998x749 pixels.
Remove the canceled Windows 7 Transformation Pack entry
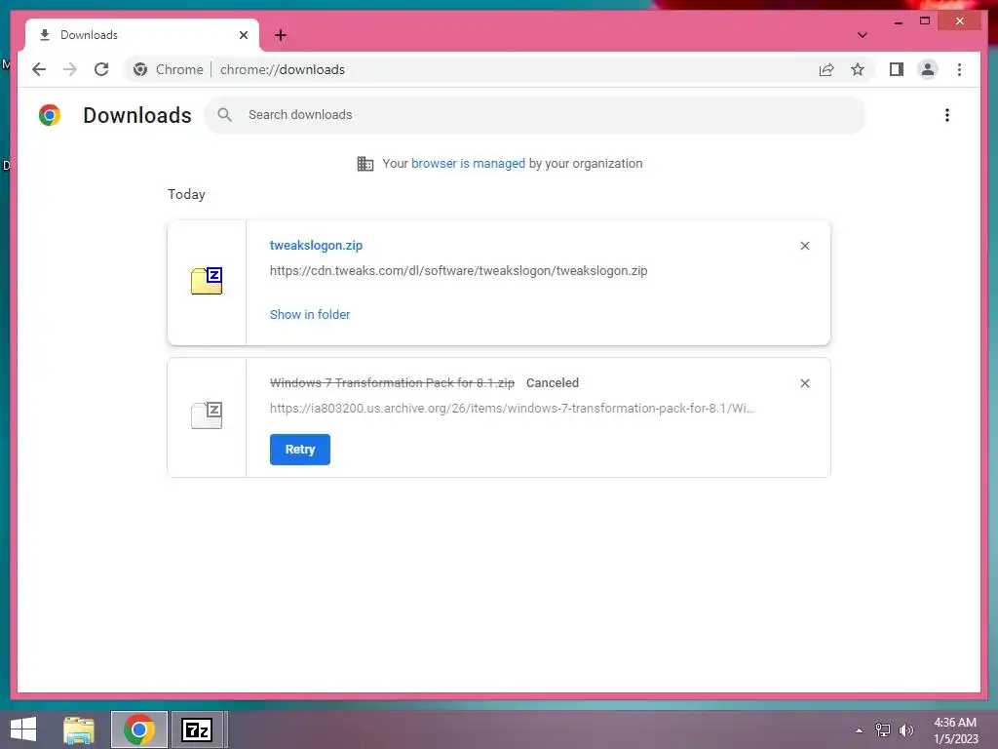[x=804, y=383]
